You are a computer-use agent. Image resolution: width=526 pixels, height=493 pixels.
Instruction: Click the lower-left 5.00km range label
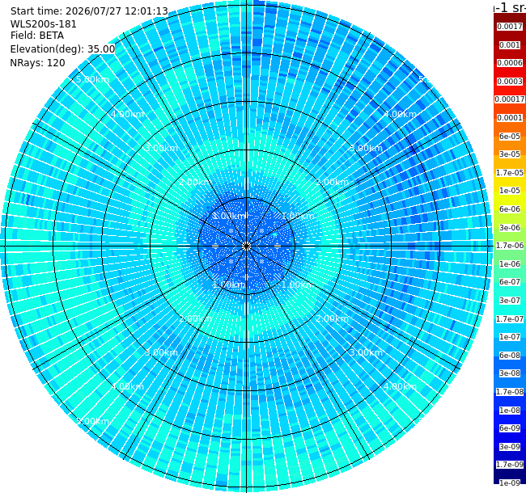[x=92, y=421]
